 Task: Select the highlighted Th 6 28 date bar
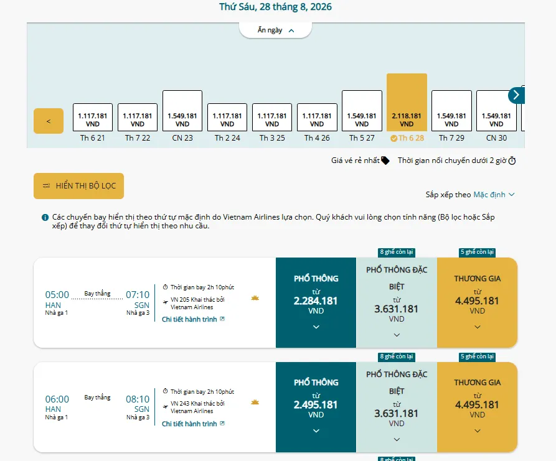(x=407, y=103)
